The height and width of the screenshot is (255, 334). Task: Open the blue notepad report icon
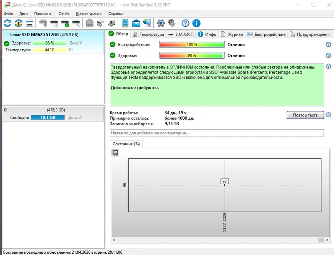pyautogui.click(x=125, y=23)
